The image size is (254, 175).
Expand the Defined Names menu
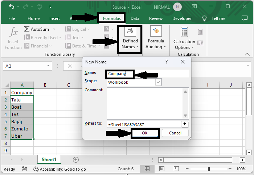(130, 39)
